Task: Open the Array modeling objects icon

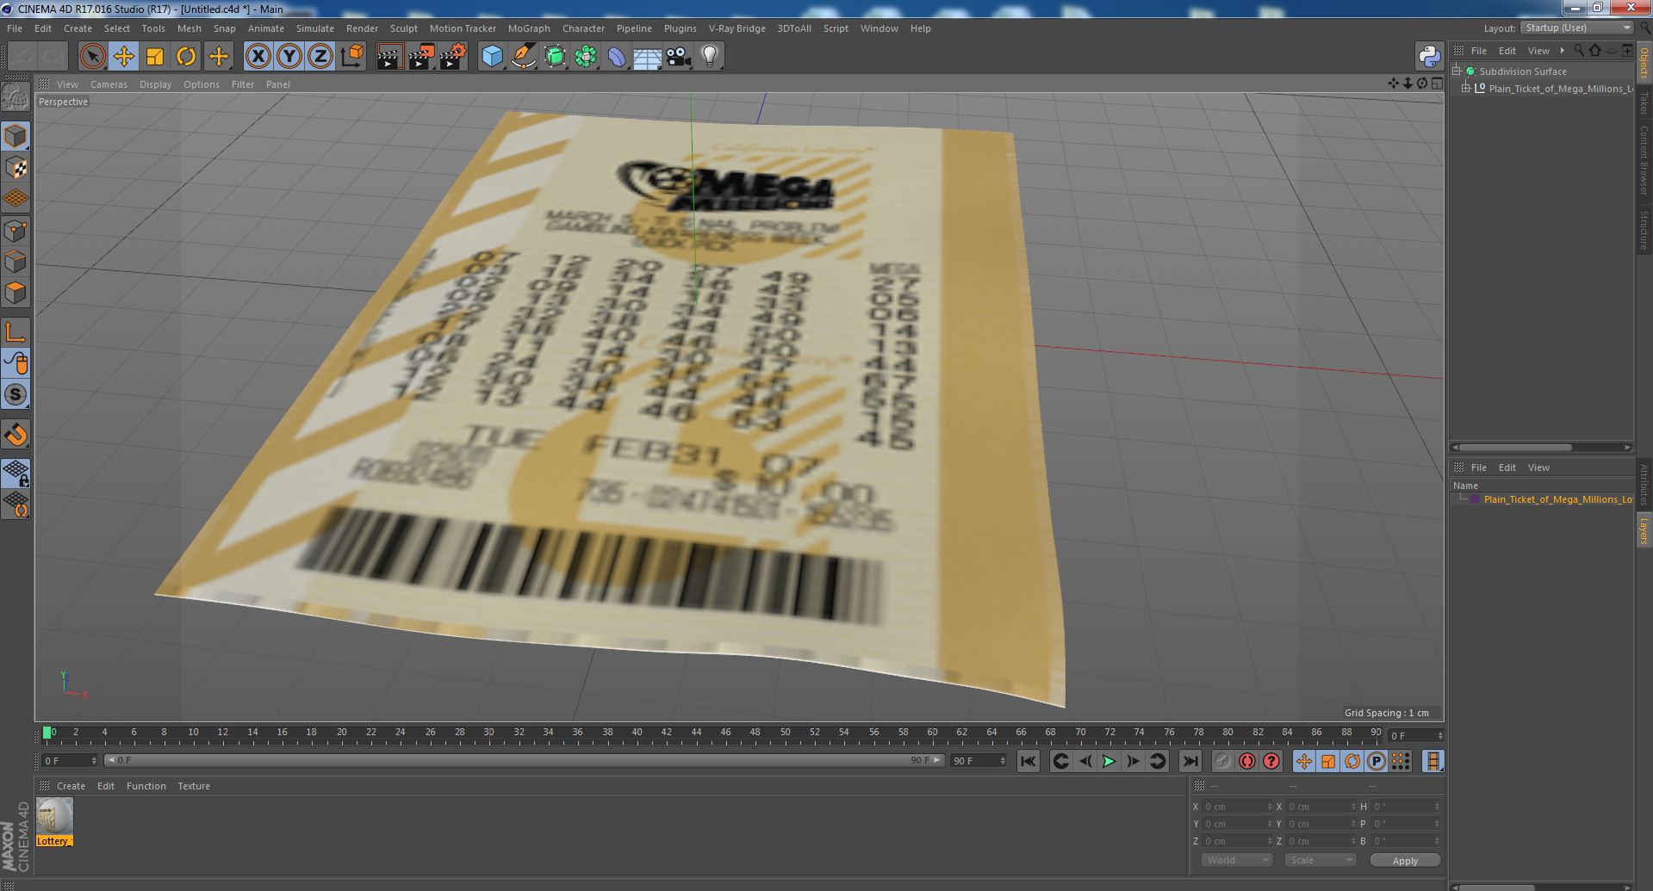Action: (586, 57)
